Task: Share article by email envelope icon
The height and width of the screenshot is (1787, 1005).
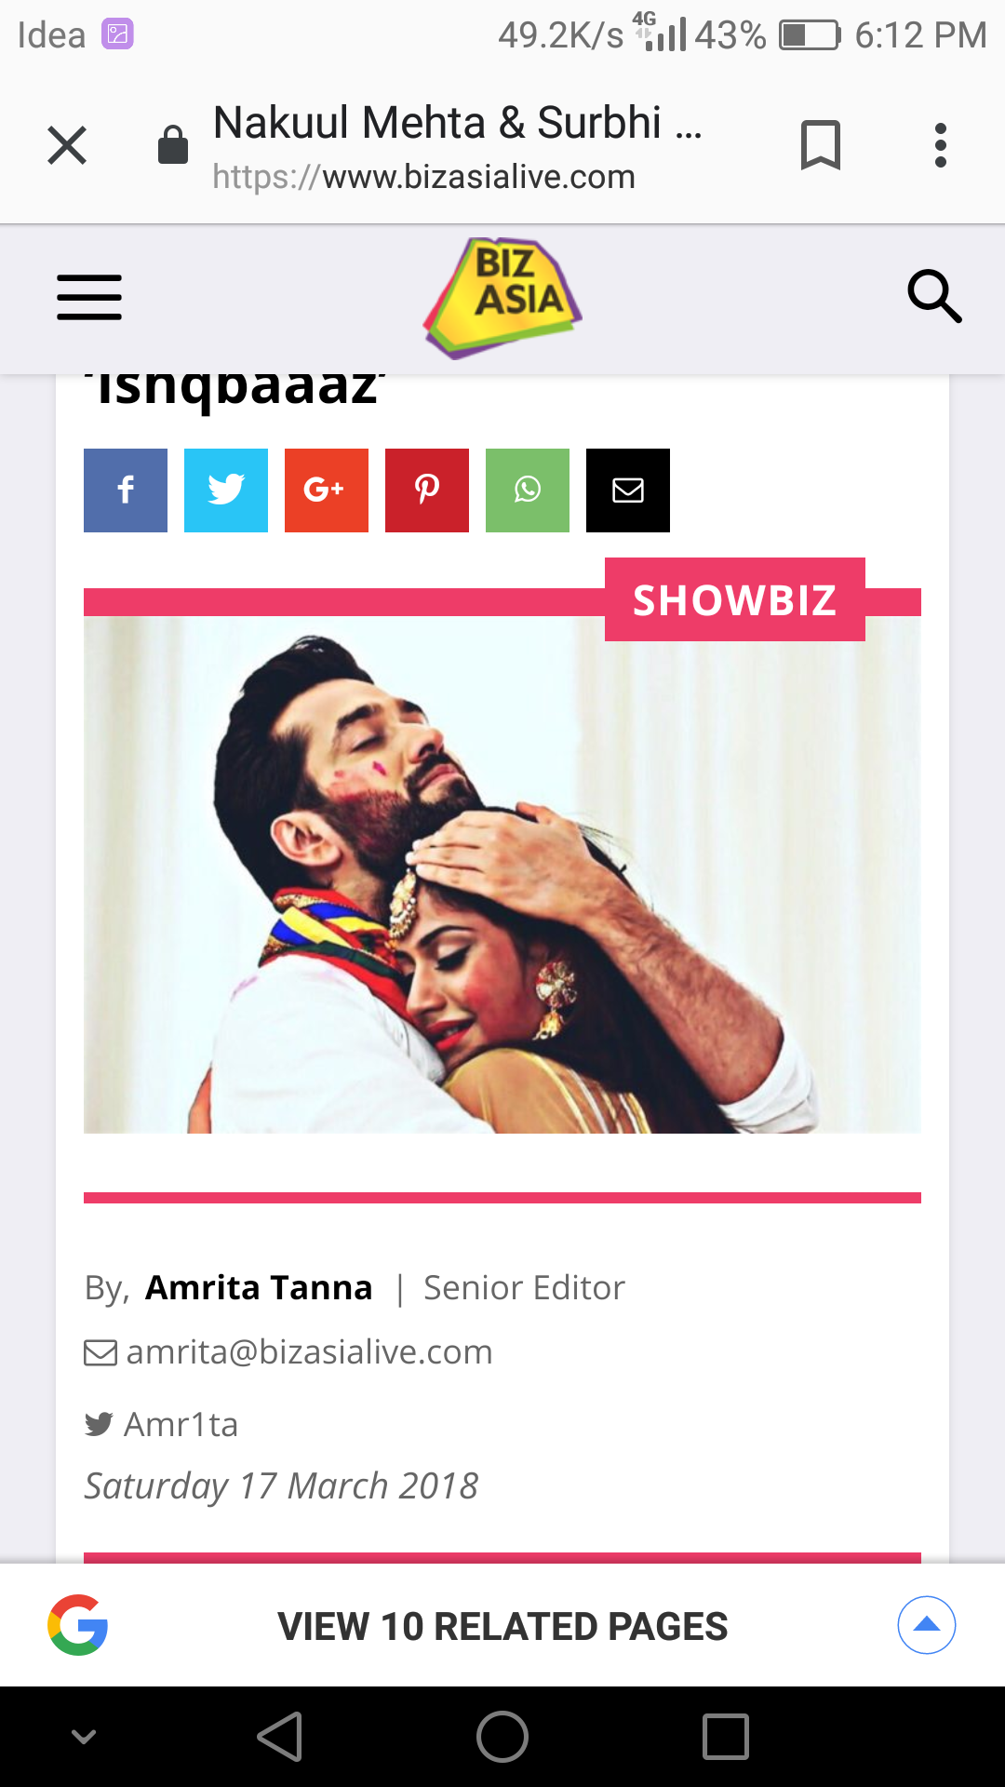Action: [x=628, y=490]
